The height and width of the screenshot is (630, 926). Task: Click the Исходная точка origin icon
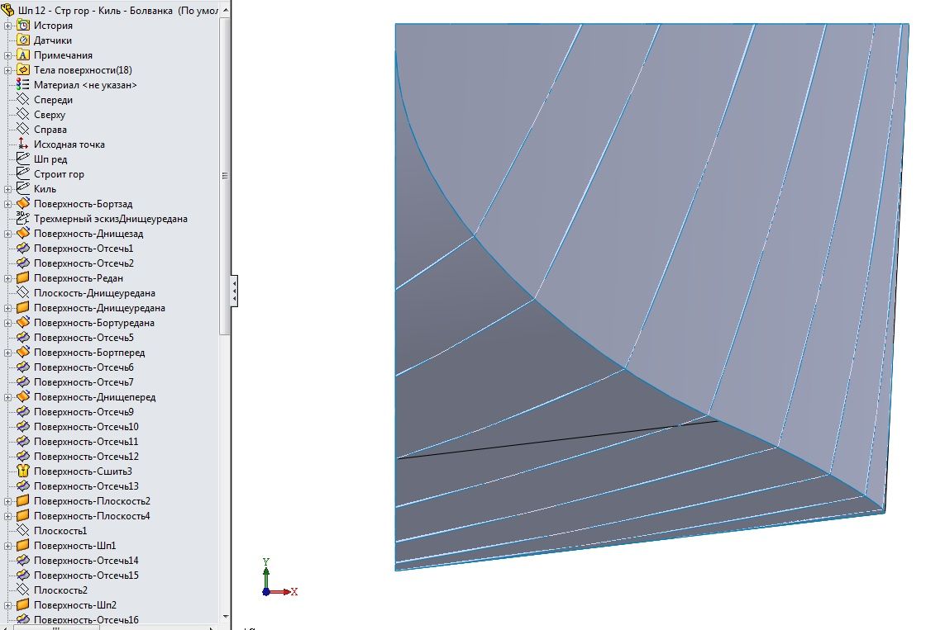pos(23,144)
